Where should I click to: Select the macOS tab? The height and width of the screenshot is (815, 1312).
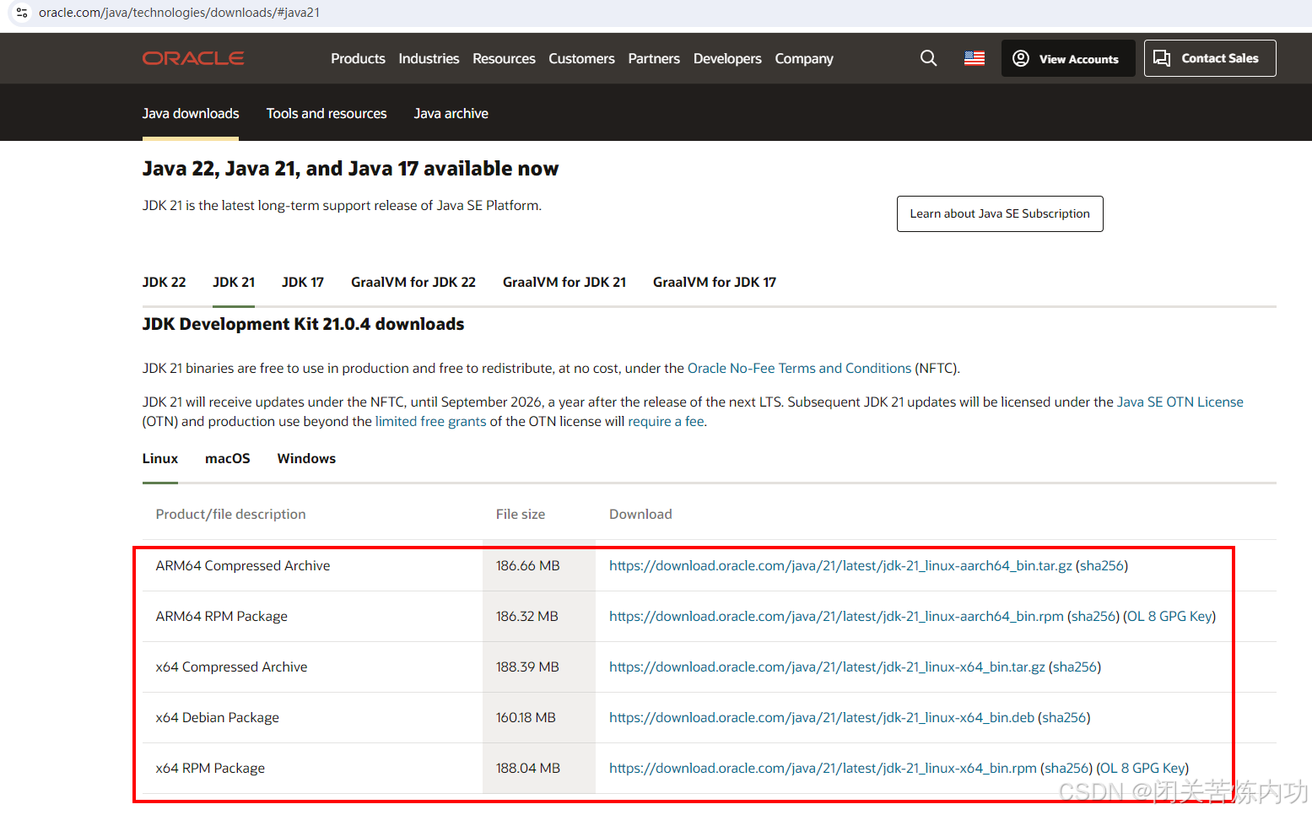pos(228,458)
